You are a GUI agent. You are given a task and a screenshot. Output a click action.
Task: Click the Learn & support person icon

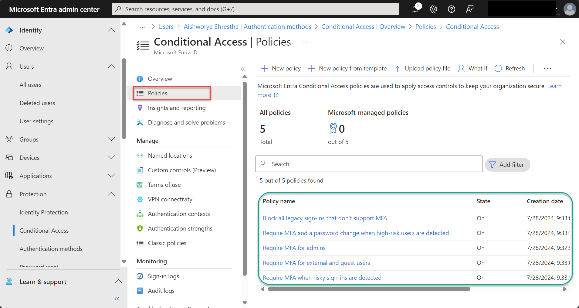9,282
